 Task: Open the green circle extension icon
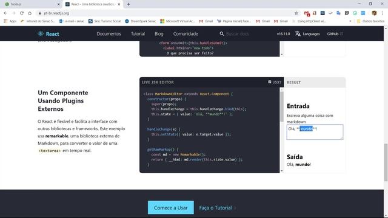point(355,13)
